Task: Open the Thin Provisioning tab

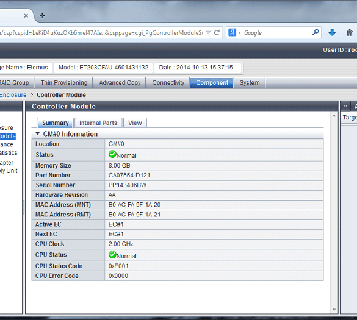Action: 64,82
